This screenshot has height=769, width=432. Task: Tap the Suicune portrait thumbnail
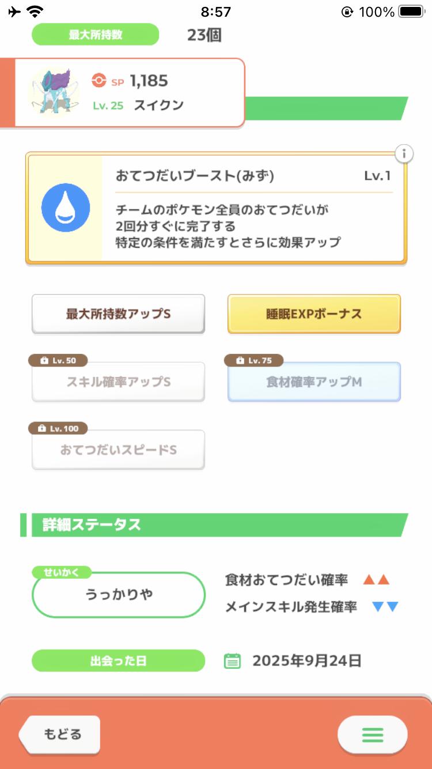pos(50,92)
